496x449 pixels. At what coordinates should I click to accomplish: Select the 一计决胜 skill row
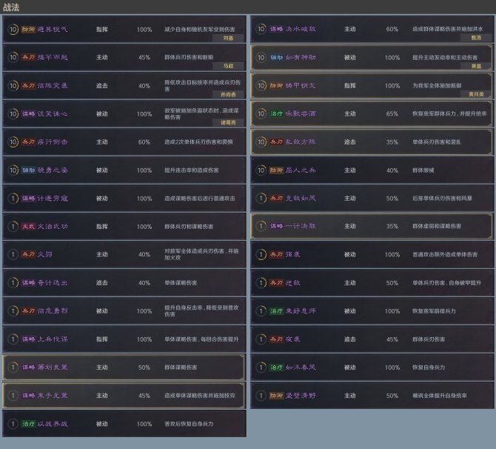372,227
